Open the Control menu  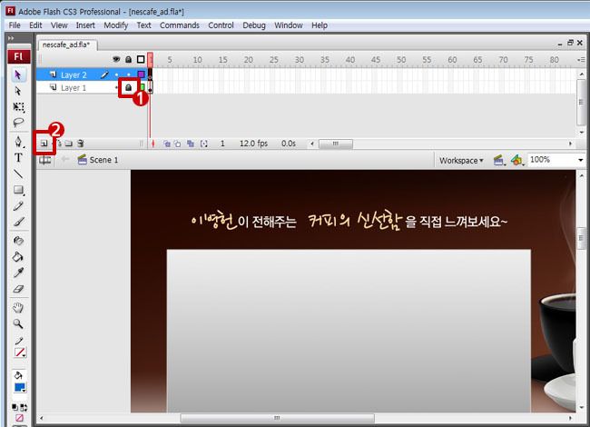221,25
